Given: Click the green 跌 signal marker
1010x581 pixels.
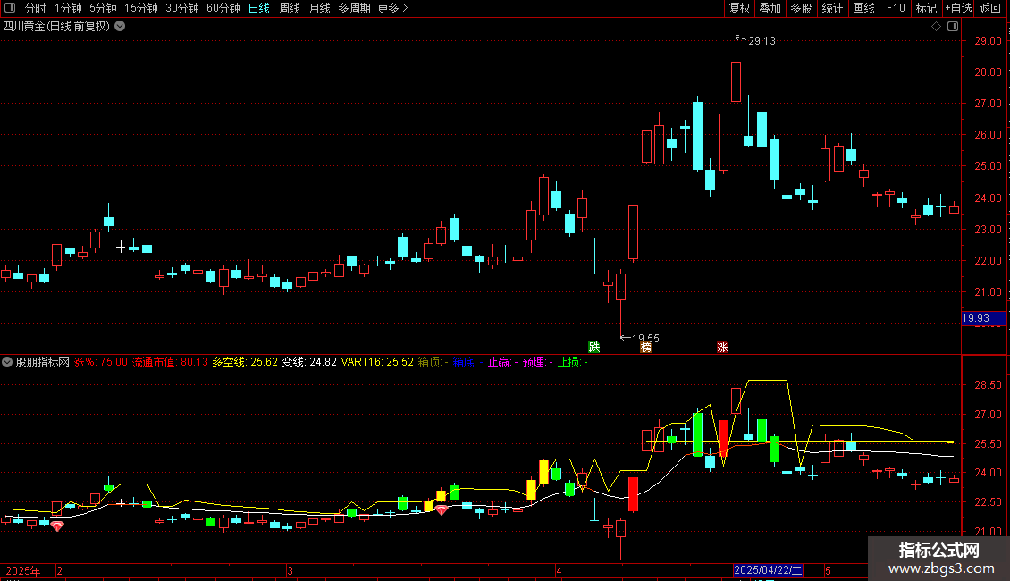Looking at the screenshot, I should (x=593, y=347).
